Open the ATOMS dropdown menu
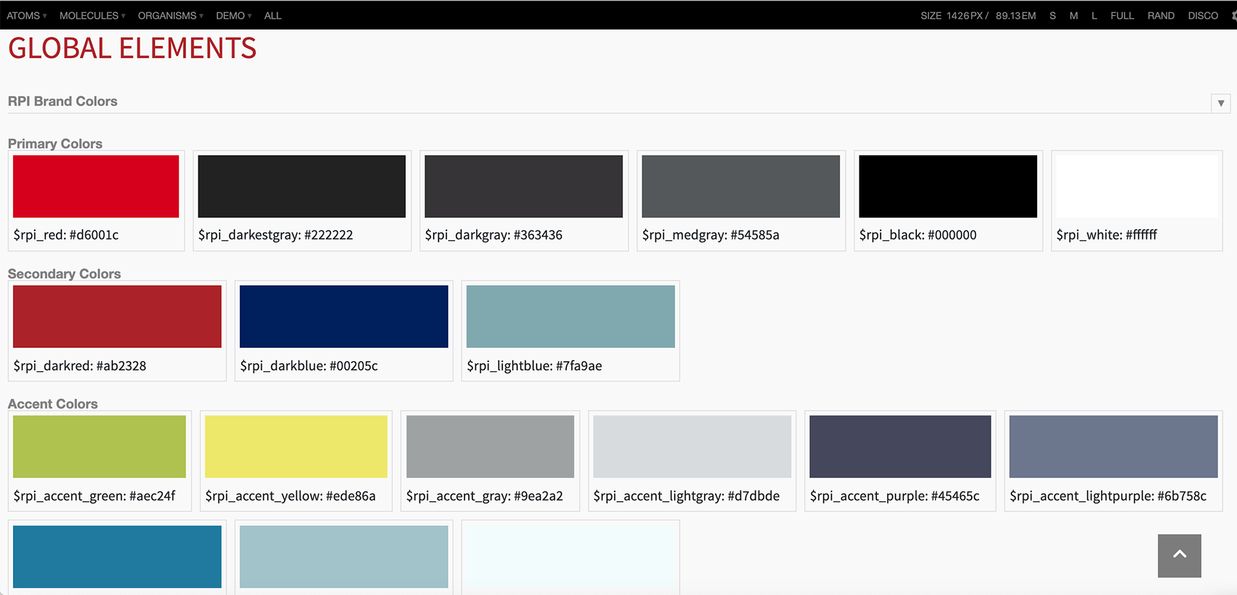Viewport: 1237px width, 595px height. pos(26,15)
